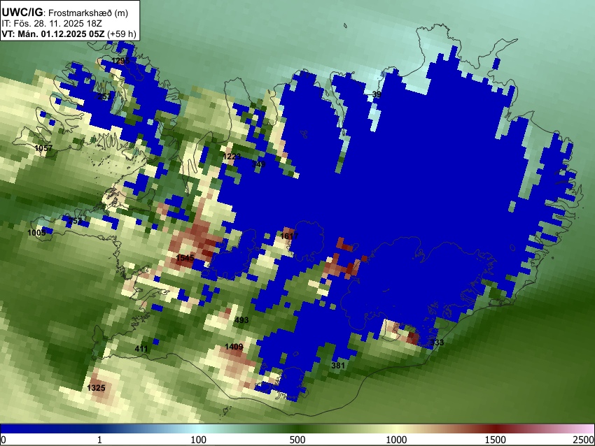Click the 349 value label
Image resolution: width=595 pixels, height=446 pixels.
point(259,164)
